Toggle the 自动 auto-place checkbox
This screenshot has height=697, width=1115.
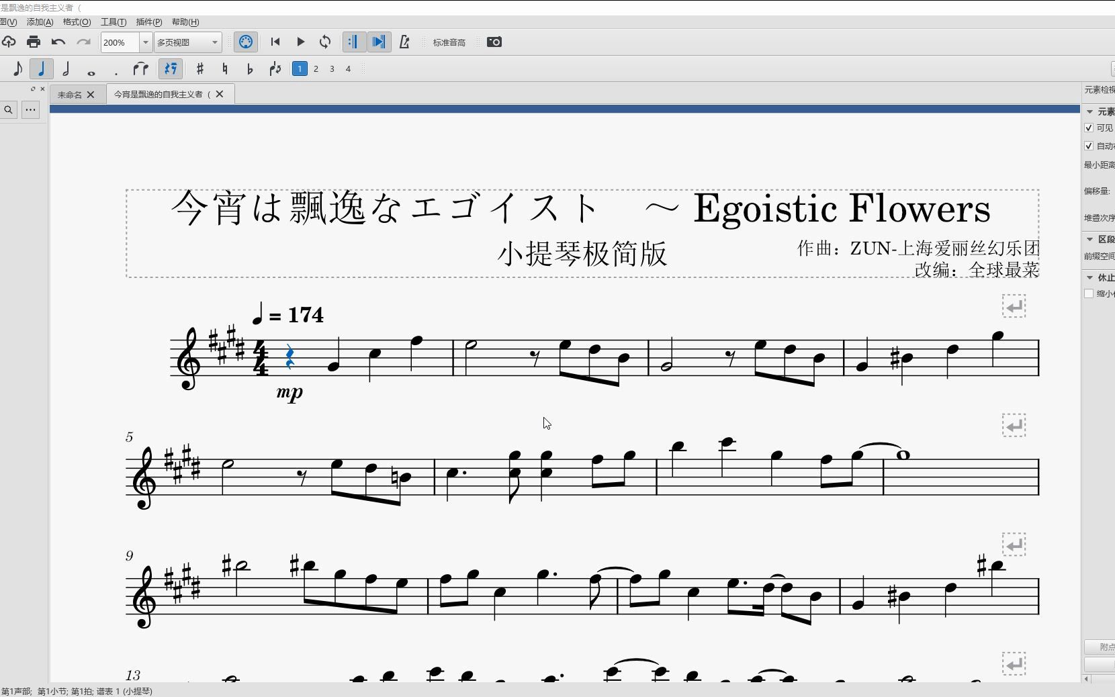point(1089,146)
